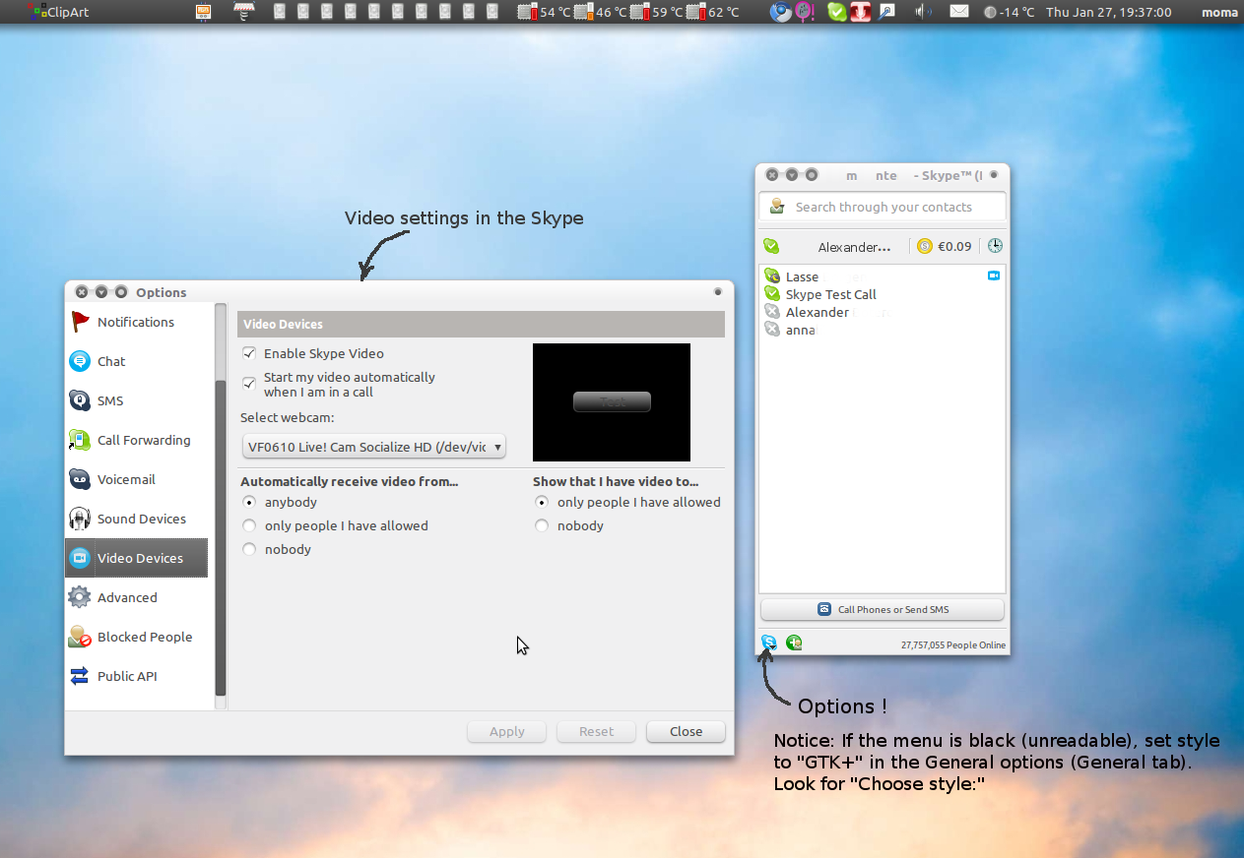
Task: Open the Skype online status icon menu
Action: click(x=771, y=246)
